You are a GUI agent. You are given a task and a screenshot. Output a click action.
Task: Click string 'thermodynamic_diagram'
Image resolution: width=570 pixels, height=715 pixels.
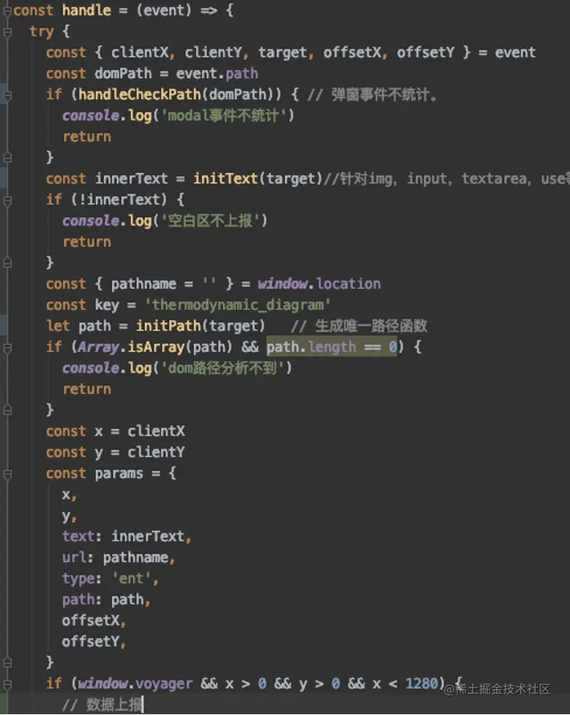237,305
